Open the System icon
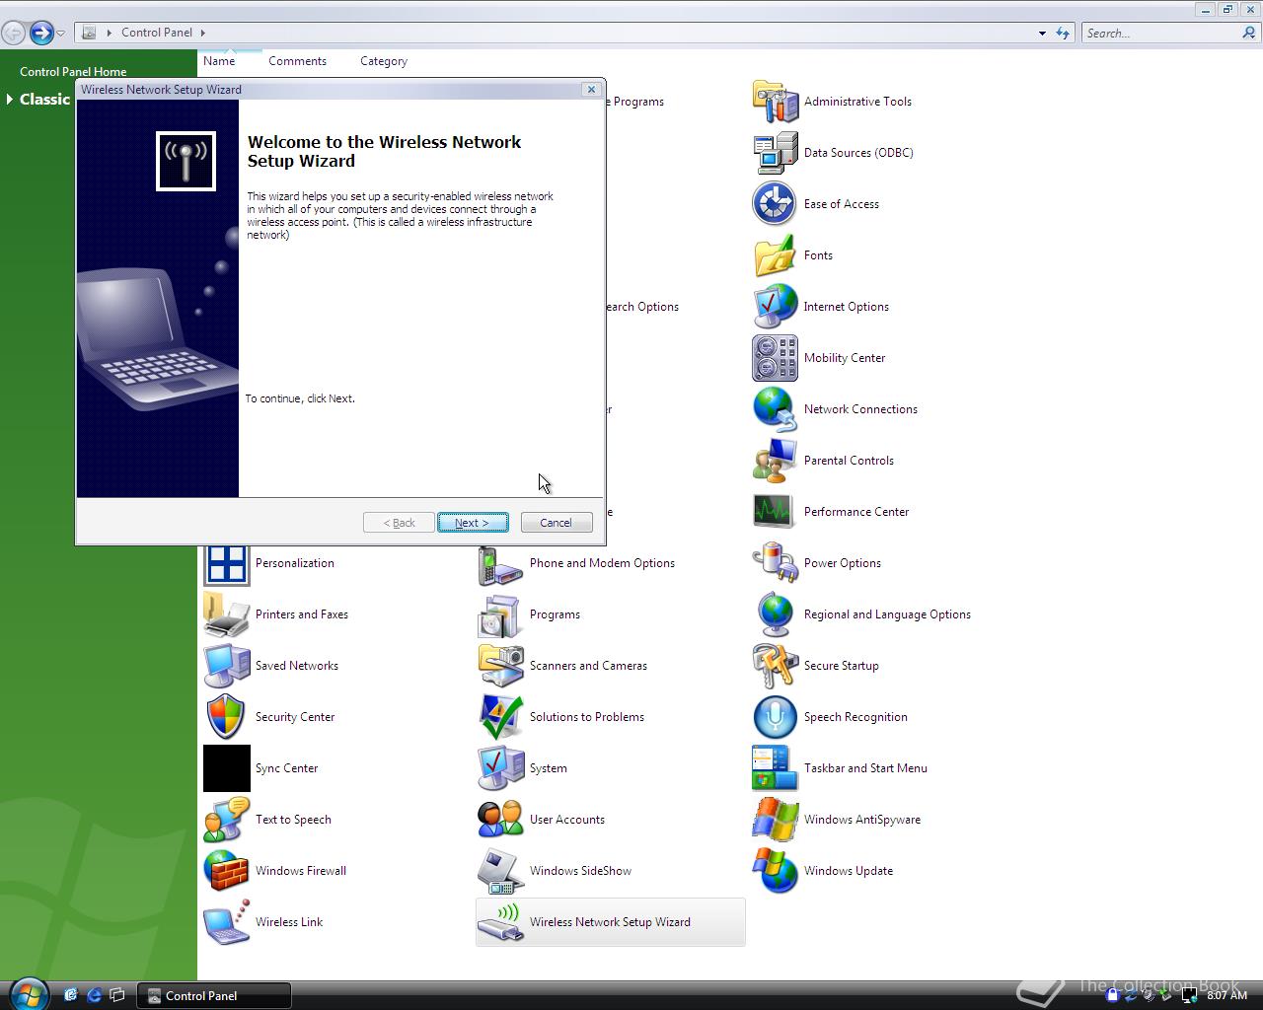Viewport: 1263px width, 1010px height. point(500,768)
